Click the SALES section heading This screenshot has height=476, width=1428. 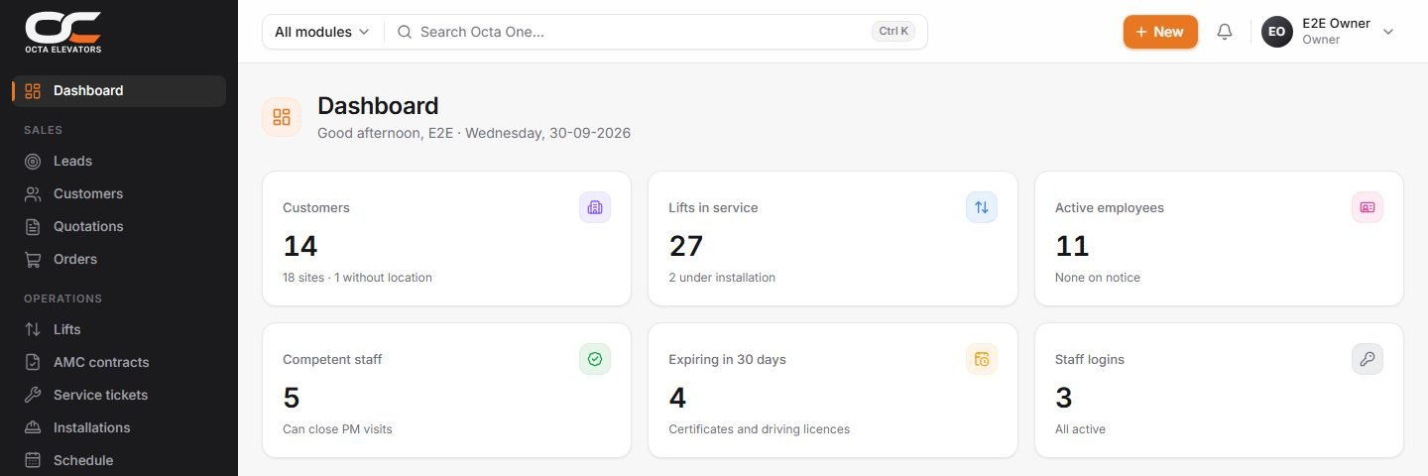(44, 130)
